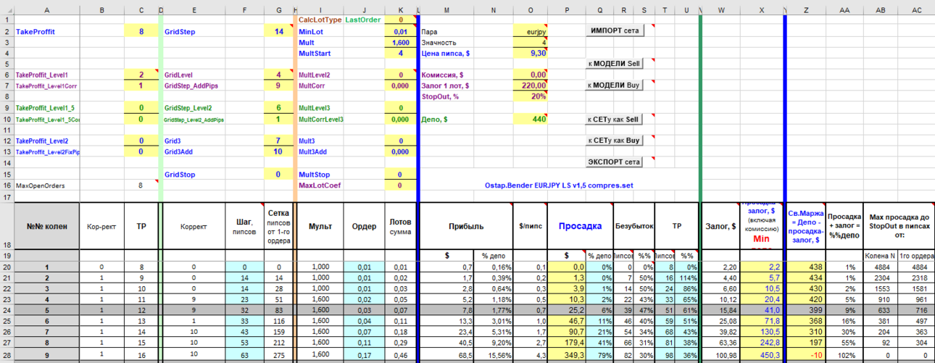Click the Св.Маржа table header
The width and height of the screenshot is (935, 363).
click(807, 226)
